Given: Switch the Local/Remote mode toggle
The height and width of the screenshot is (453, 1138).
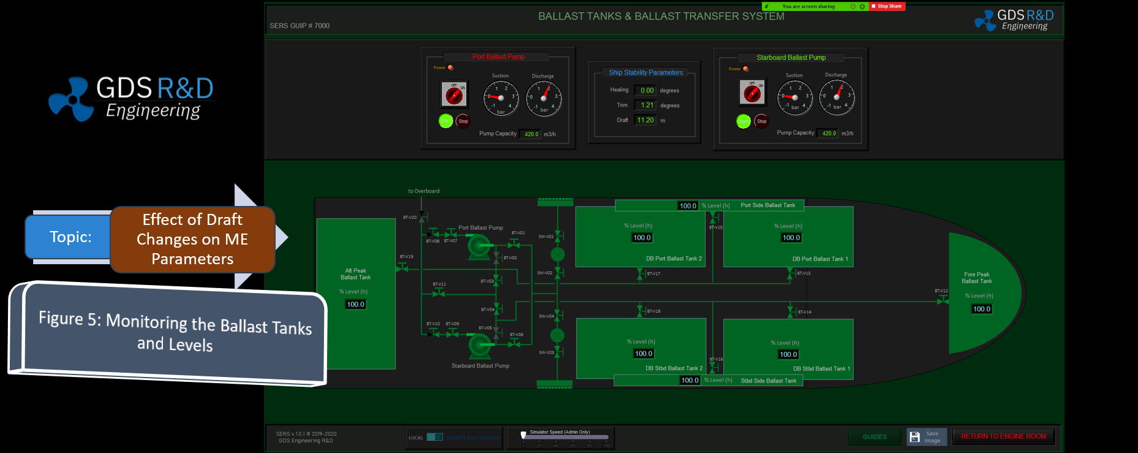Looking at the screenshot, I should pos(434,437).
